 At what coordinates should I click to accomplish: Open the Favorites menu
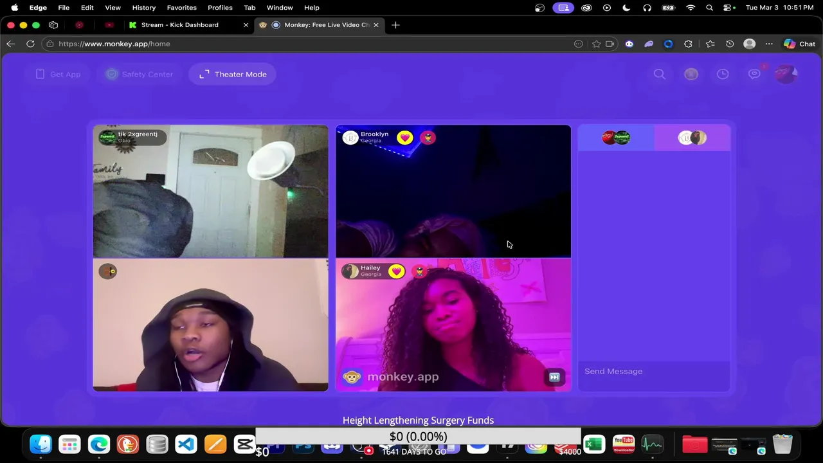pyautogui.click(x=182, y=8)
